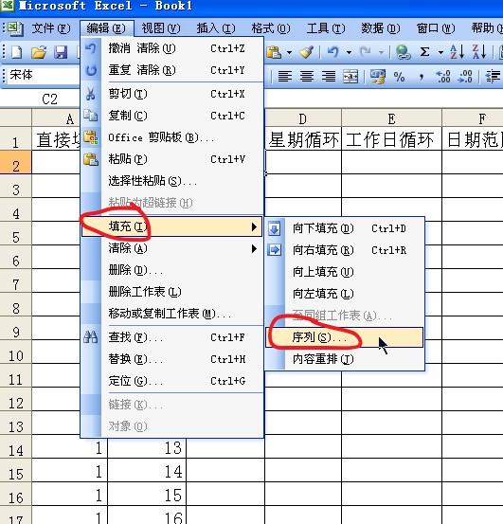The width and height of the screenshot is (503, 524).
Task: Sort ascending with A-Z icon
Action: pyautogui.click(x=457, y=52)
